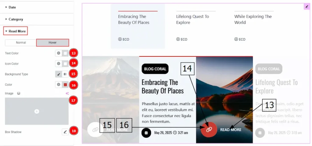Viewport: 312px width, 146px height.
Task: Select gradient background type
Action: (65, 74)
